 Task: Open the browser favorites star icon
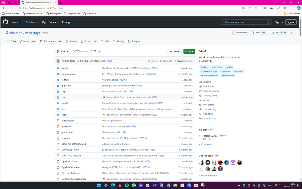[256, 8]
